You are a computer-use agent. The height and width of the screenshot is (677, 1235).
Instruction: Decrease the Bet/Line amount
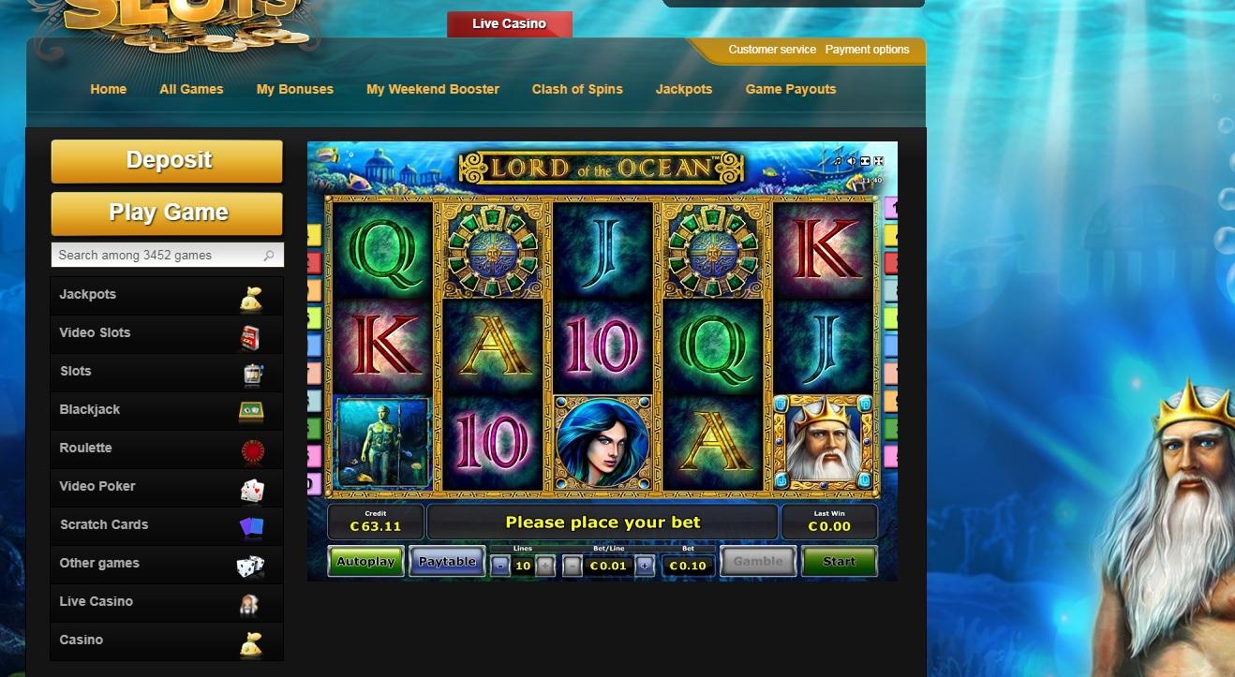pyautogui.click(x=573, y=566)
